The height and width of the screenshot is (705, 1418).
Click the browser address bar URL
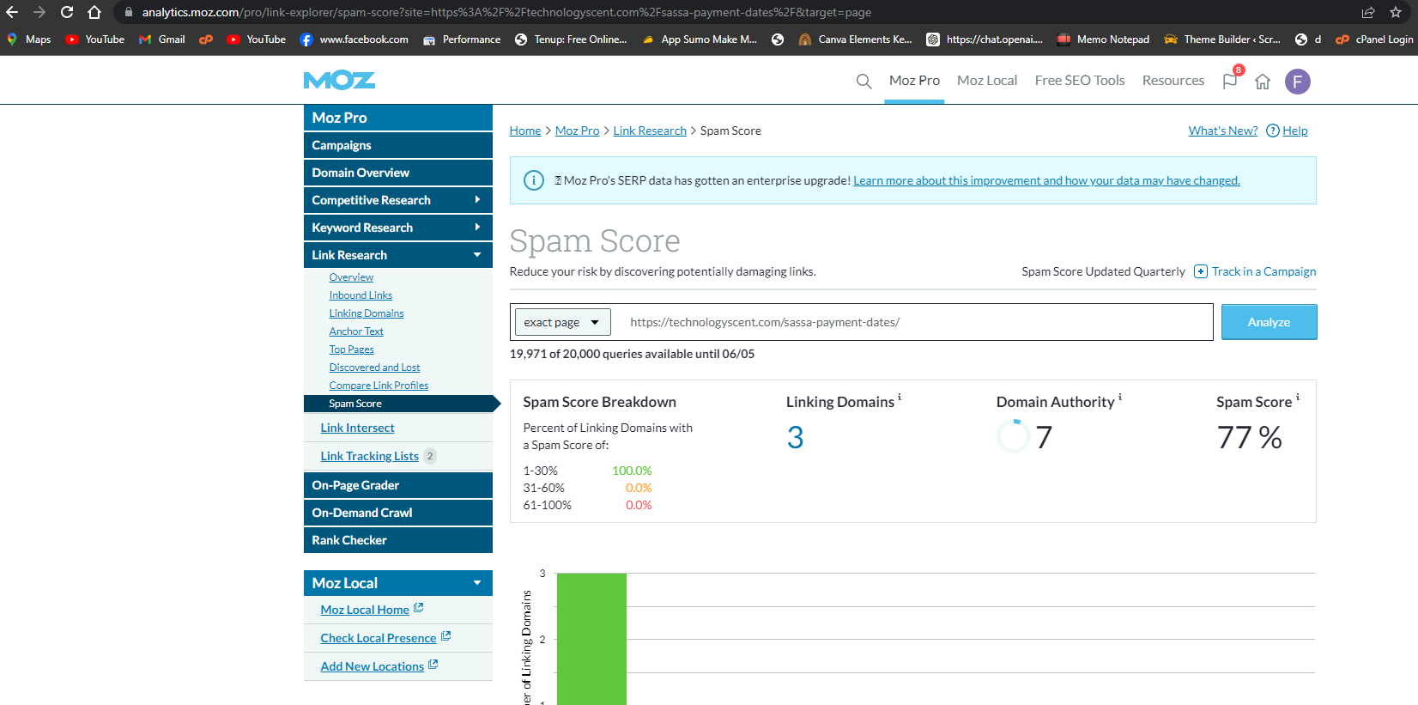pos(506,12)
